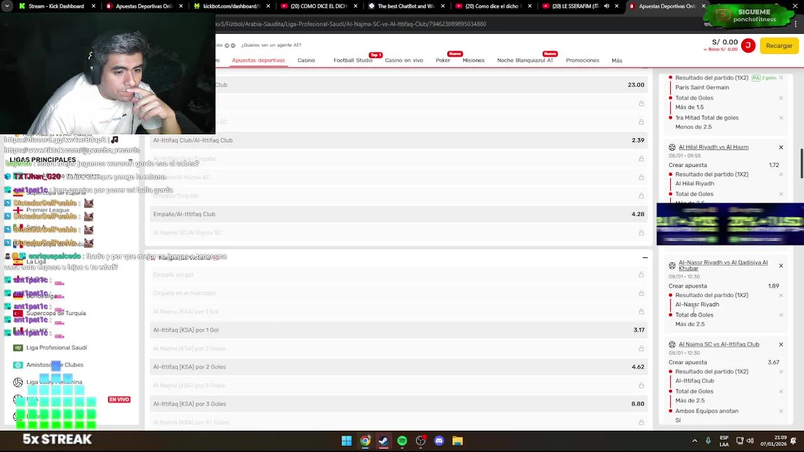Viewport: 804px width, 452px height.
Task: Open Steam from the taskbar
Action: tap(383, 441)
